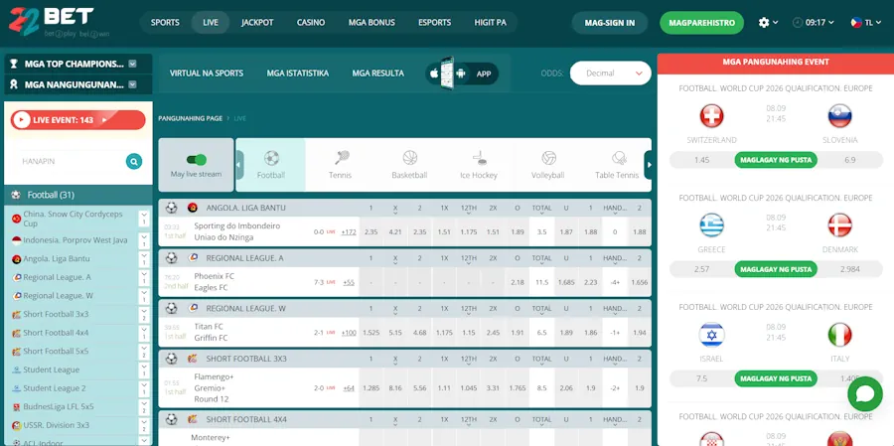Viewport: 894px width, 446px height.
Task: Click trophy icon beside MGA TOP CHAMPIONS
Action: tap(14, 64)
